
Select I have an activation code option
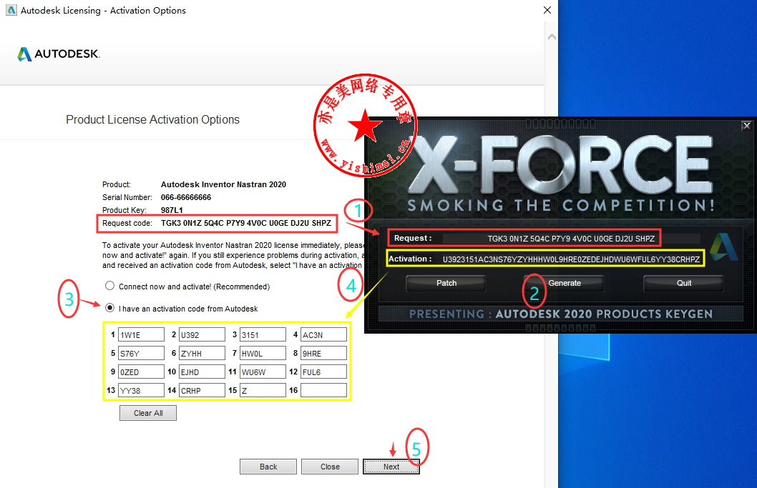click(110, 308)
